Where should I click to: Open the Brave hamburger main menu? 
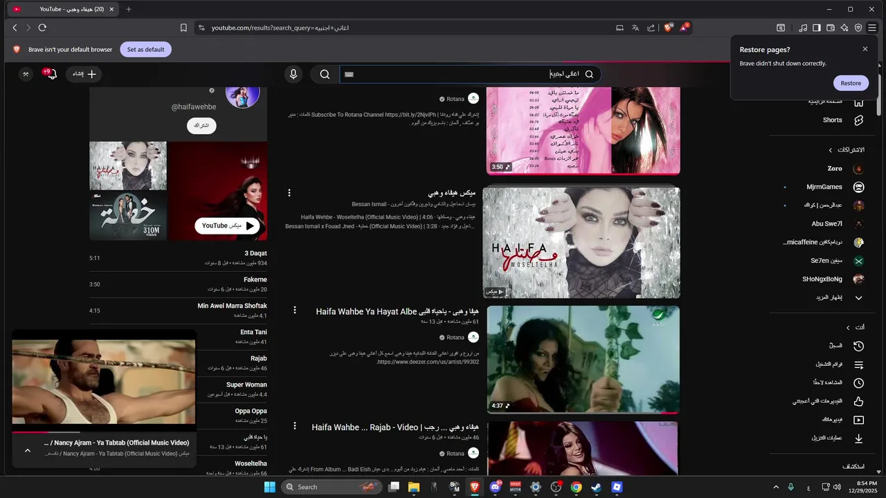pyautogui.click(x=872, y=28)
